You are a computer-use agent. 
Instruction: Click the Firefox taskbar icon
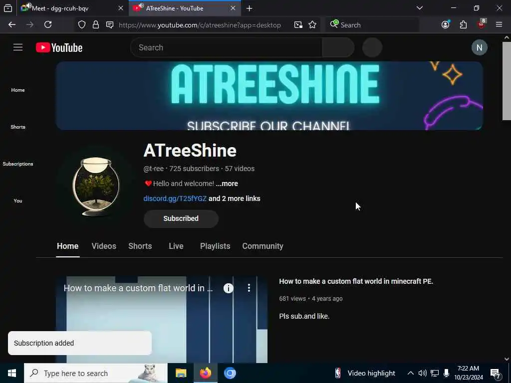(x=205, y=373)
